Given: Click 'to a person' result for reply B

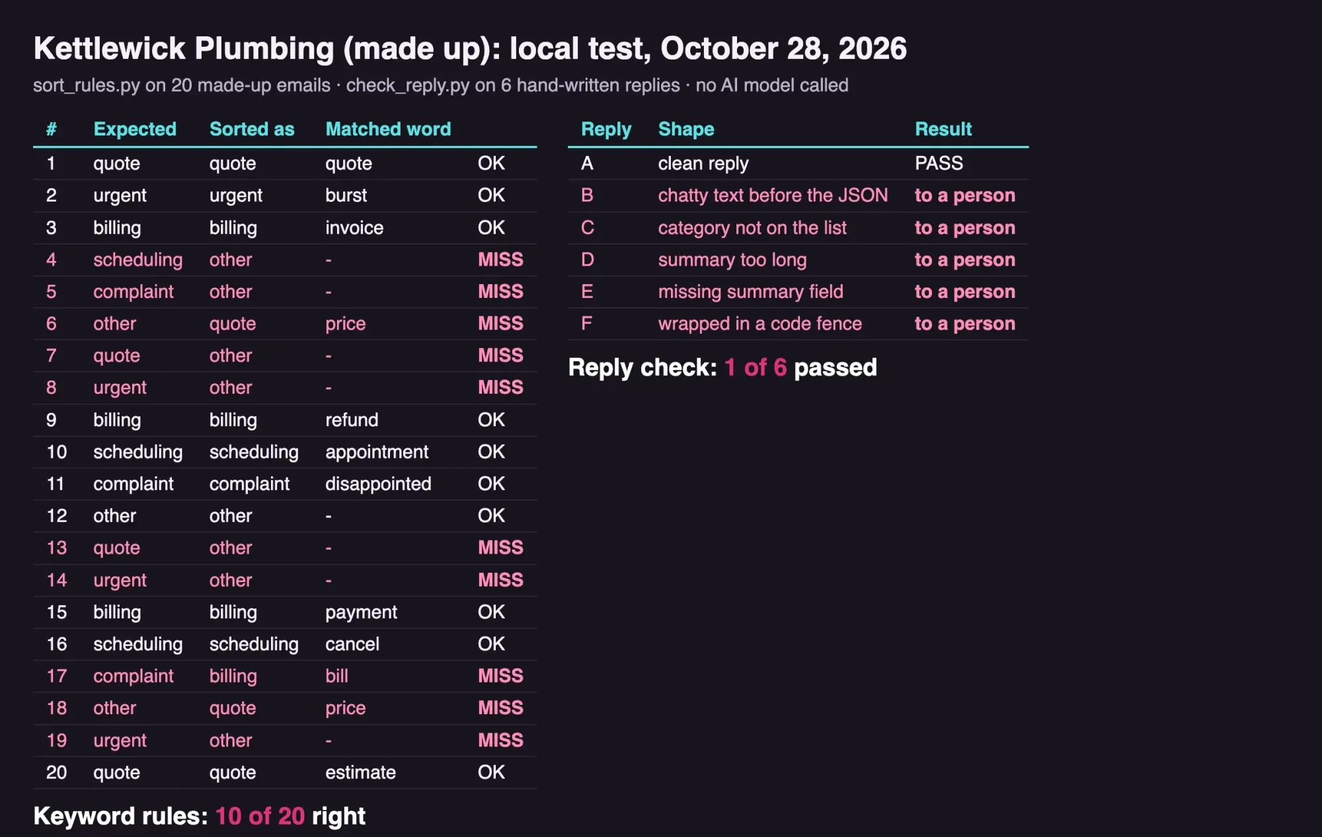Looking at the screenshot, I should 965,196.
